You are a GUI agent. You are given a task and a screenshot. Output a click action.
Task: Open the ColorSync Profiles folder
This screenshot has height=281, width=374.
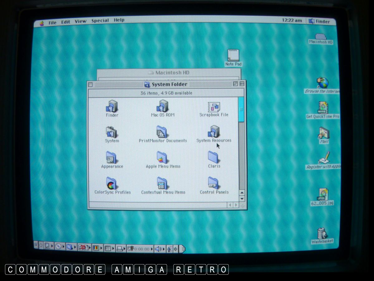(x=112, y=184)
